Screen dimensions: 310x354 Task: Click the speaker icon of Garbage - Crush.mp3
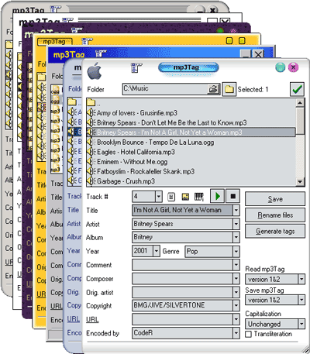pyautogui.click(x=91, y=181)
